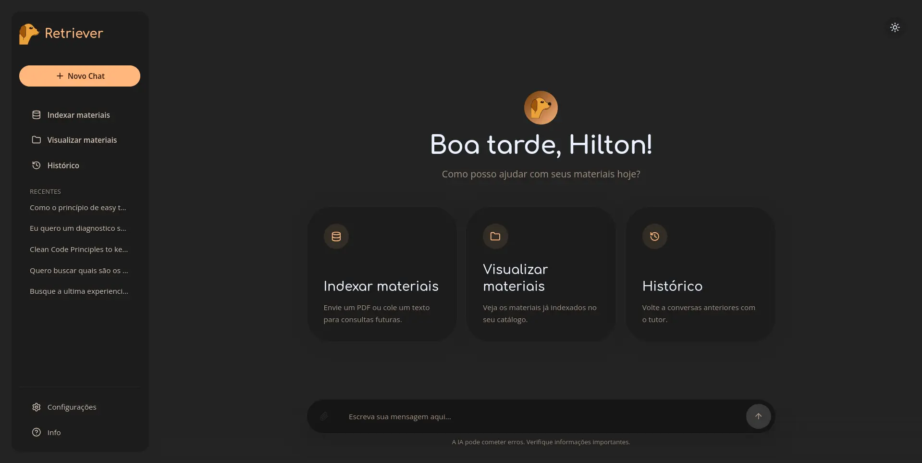The width and height of the screenshot is (922, 463).
Task: Send message with the up arrow button
Action: coord(758,416)
